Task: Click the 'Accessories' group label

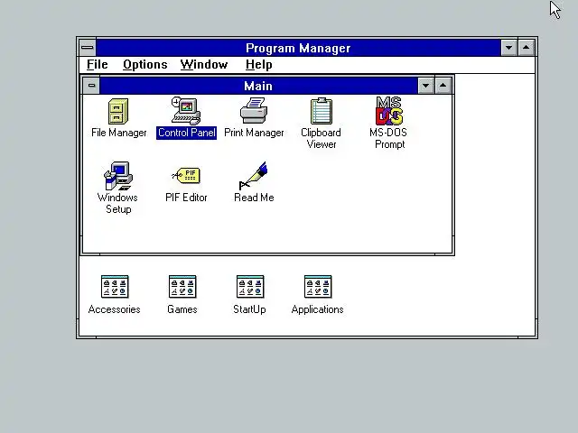Action: [x=115, y=309]
